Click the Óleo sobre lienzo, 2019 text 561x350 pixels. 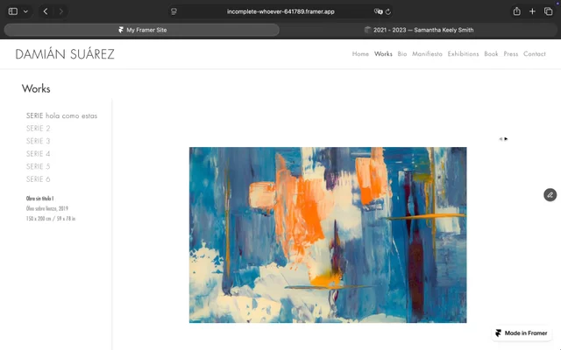(46, 208)
